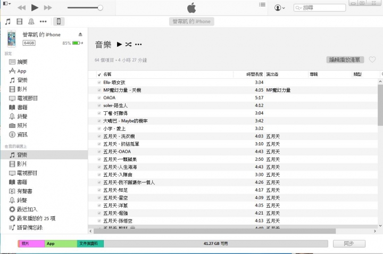Screen dimensions: 383x254
Task: Open 書籍 under settings section
Action: tap(18, 108)
